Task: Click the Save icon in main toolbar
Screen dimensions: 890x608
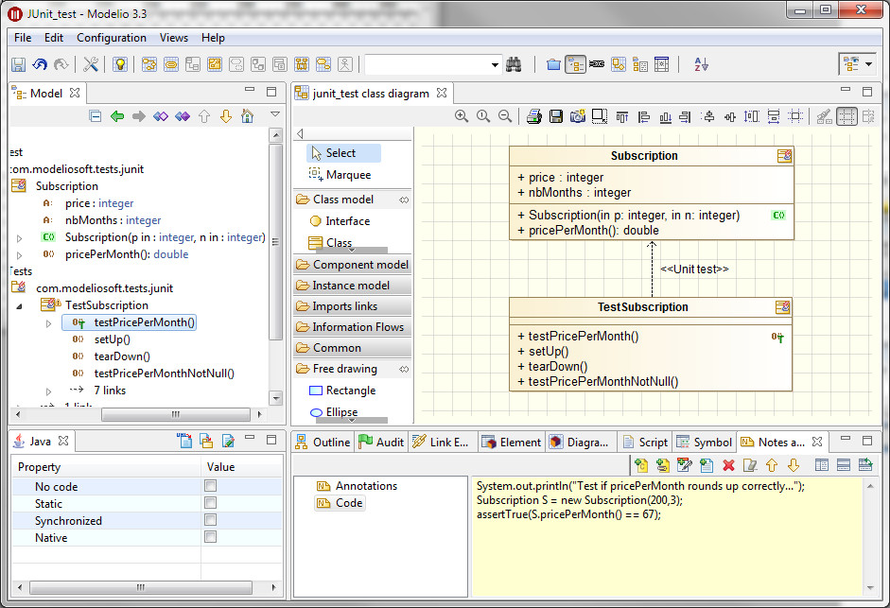Action: coord(18,64)
